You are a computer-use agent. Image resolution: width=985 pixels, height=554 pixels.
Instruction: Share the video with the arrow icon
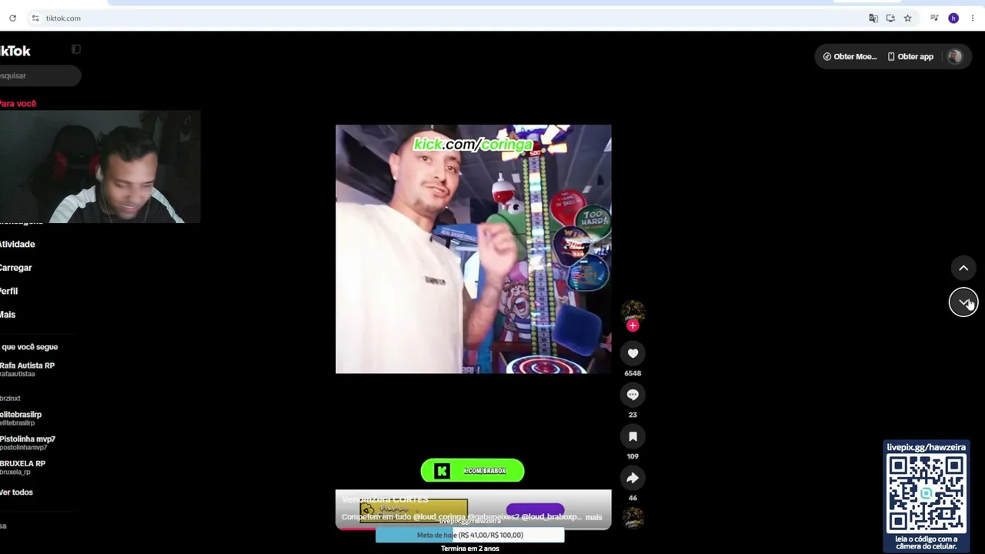coord(633,478)
